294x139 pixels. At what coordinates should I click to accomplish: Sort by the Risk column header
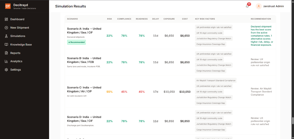[x=109, y=19]
